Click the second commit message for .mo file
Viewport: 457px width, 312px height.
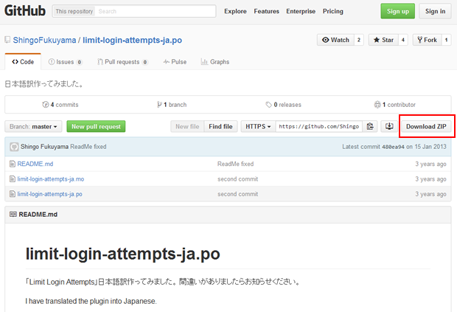[x=238, y=178]
